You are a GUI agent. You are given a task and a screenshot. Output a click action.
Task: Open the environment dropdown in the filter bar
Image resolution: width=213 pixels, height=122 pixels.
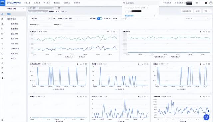click(37, 19)
